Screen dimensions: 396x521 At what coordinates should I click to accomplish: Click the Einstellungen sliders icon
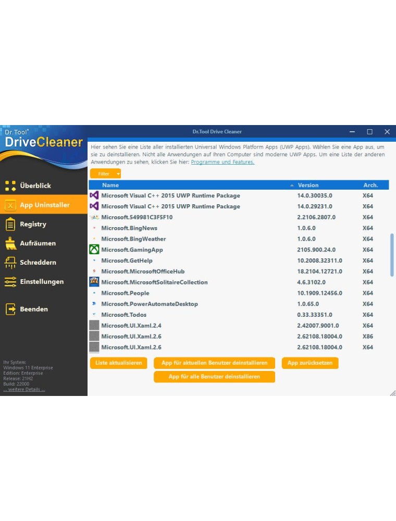coord(10,282)
